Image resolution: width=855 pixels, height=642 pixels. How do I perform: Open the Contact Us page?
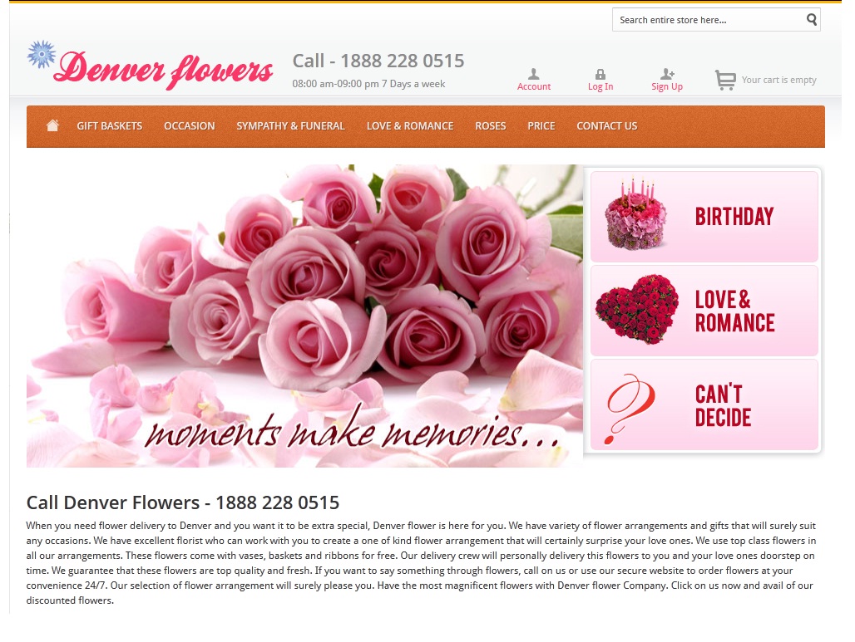point(606,126)
